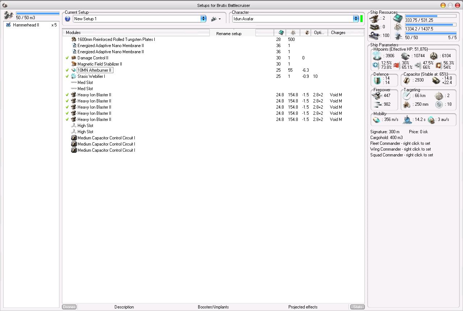
Task: Click the structure hitpoints icon
Action: (x=434, y=56)
